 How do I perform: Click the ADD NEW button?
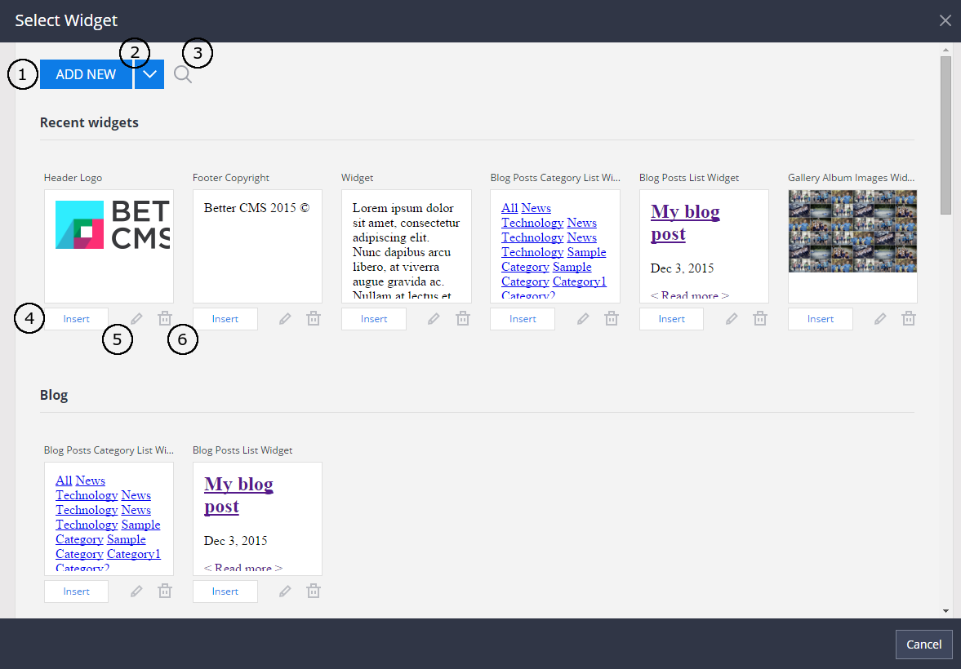pos(85,74)
